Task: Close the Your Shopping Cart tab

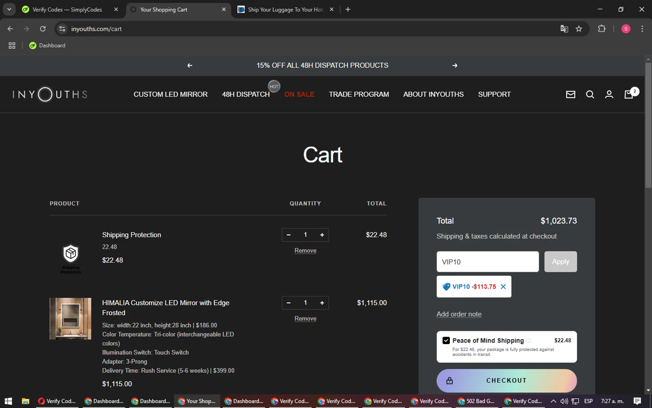Action: [x=224, y=9]
